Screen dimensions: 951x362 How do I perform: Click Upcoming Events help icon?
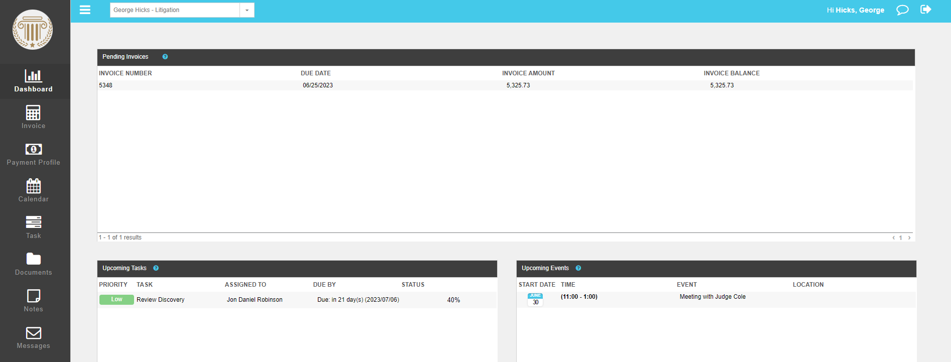[x=578, y=268]
